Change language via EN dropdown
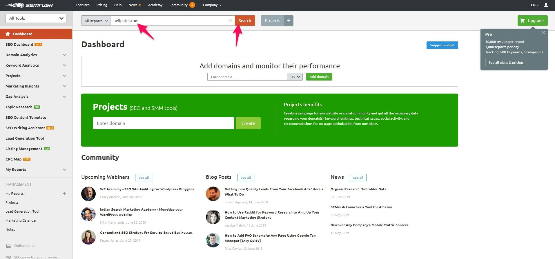555x259 pixels. [535, 5]
